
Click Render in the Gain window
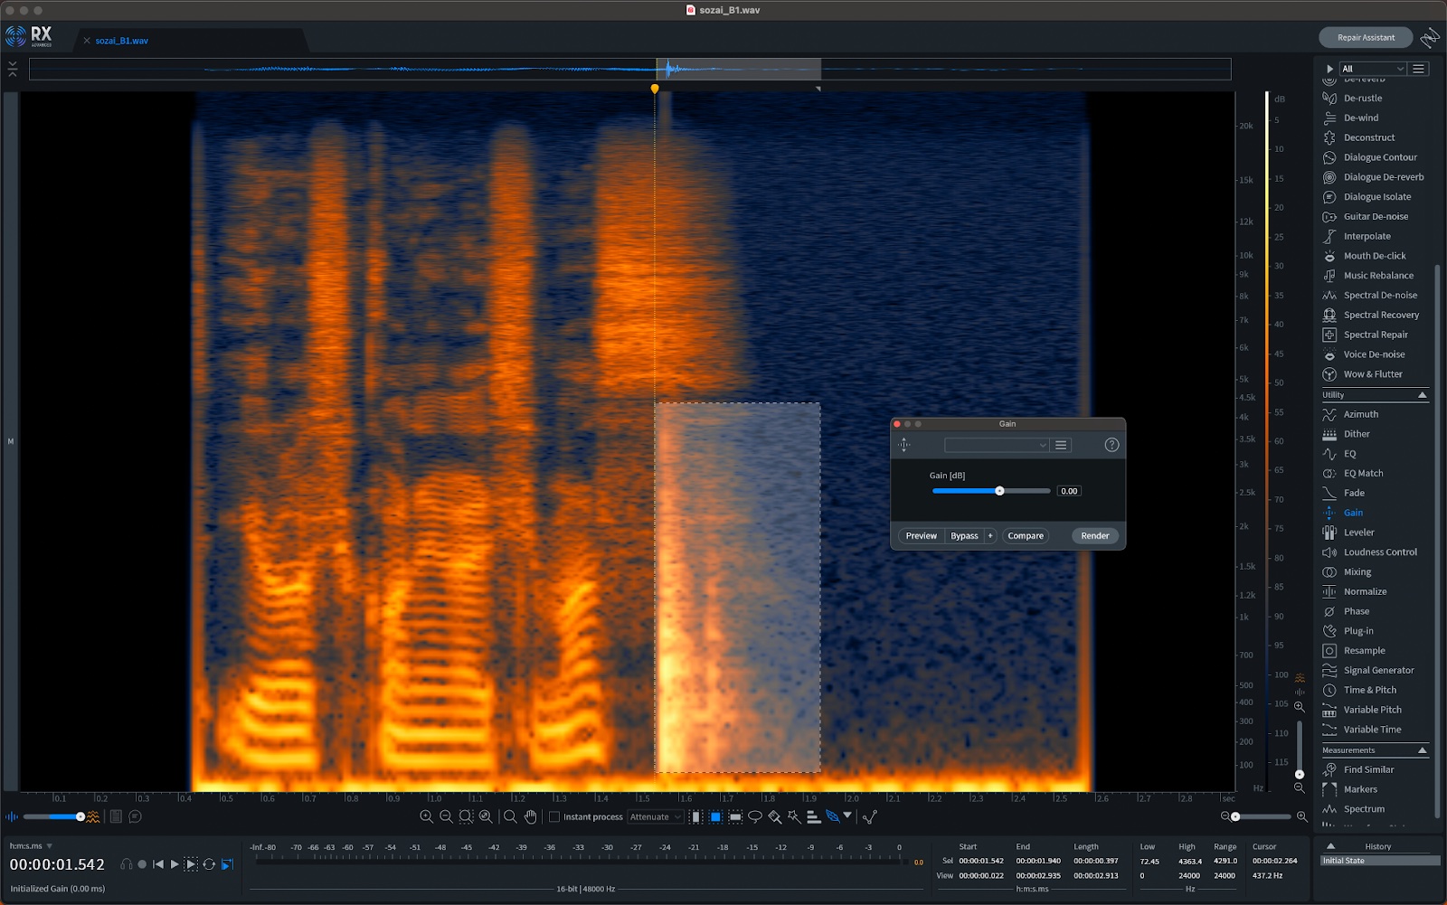click(1094, 535)
